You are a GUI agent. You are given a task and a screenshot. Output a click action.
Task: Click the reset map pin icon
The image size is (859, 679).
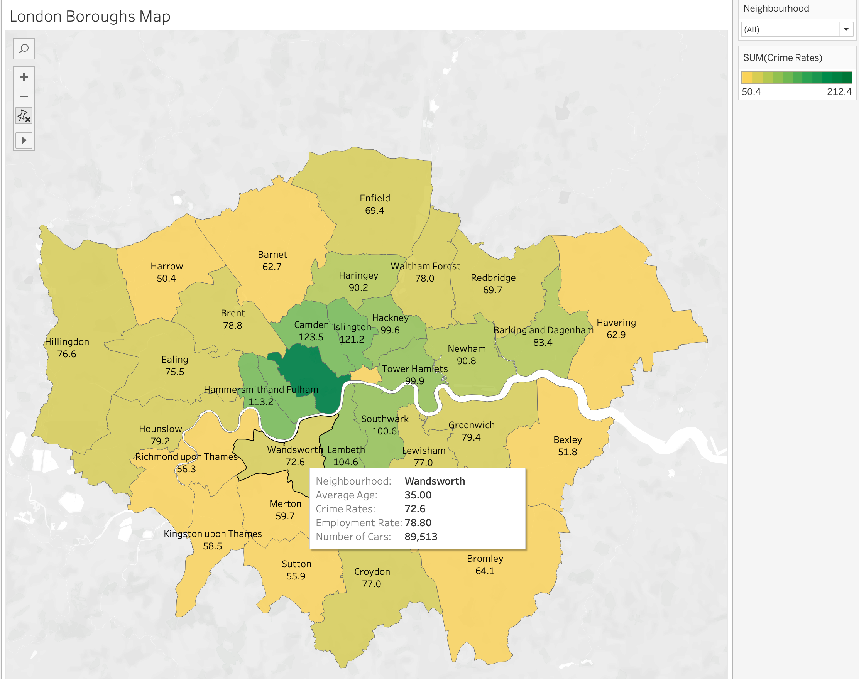24,116
